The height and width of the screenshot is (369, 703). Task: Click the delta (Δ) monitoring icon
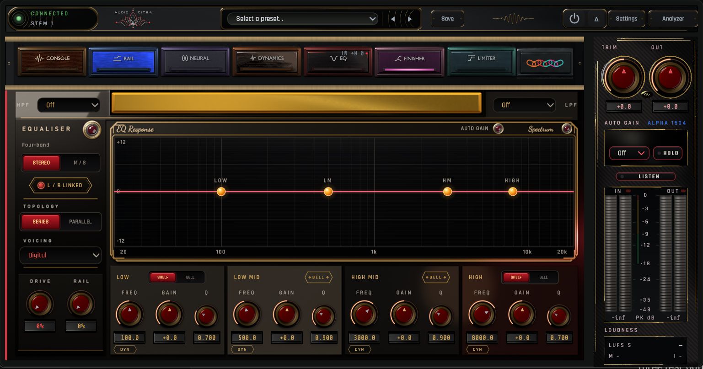(x=596, y=19)
